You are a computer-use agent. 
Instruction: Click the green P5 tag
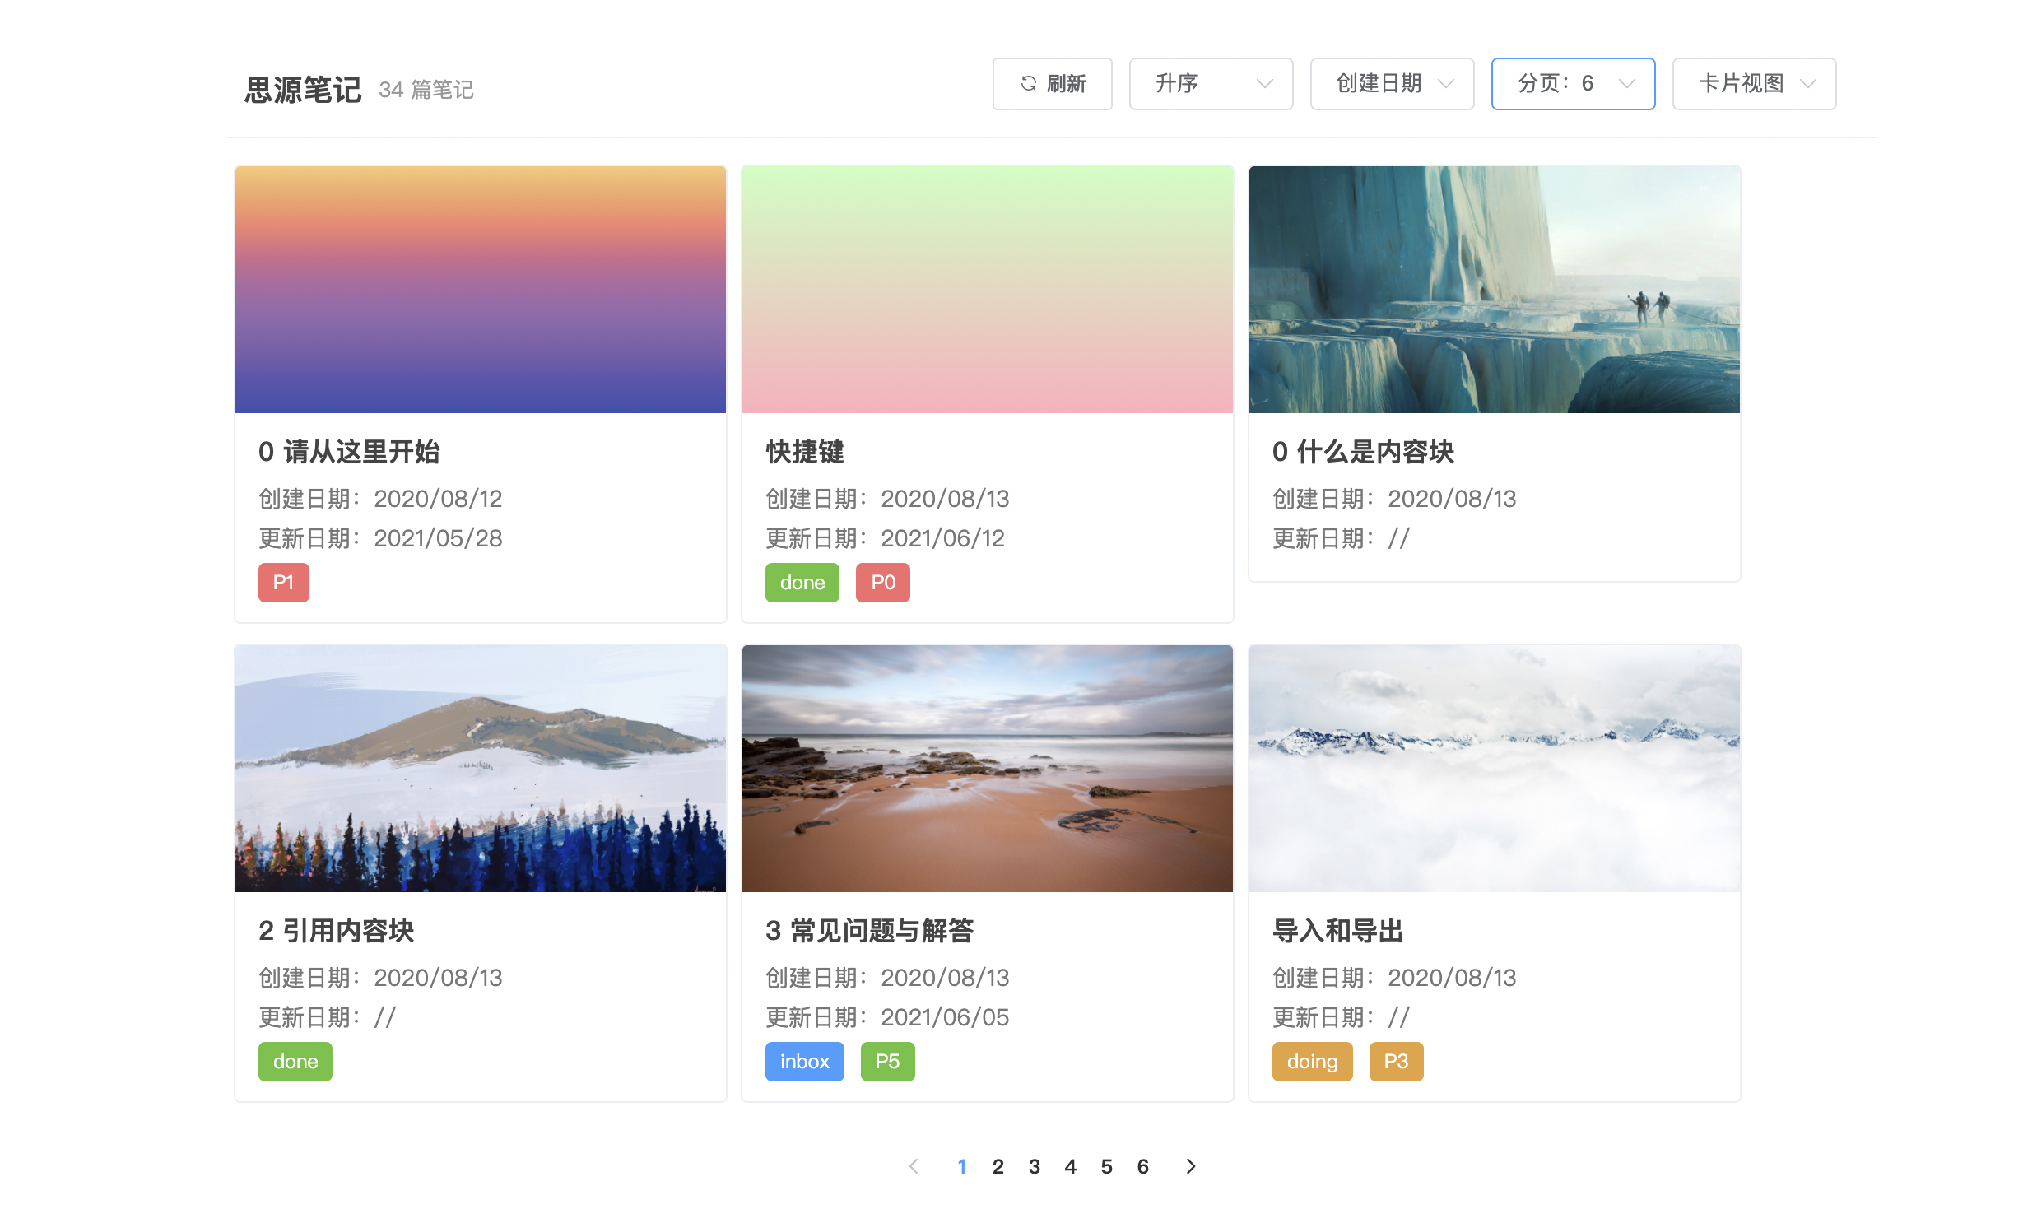point(887,1062)
